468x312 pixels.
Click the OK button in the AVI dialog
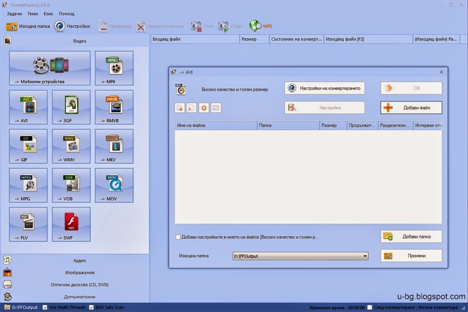click(411, 88)
